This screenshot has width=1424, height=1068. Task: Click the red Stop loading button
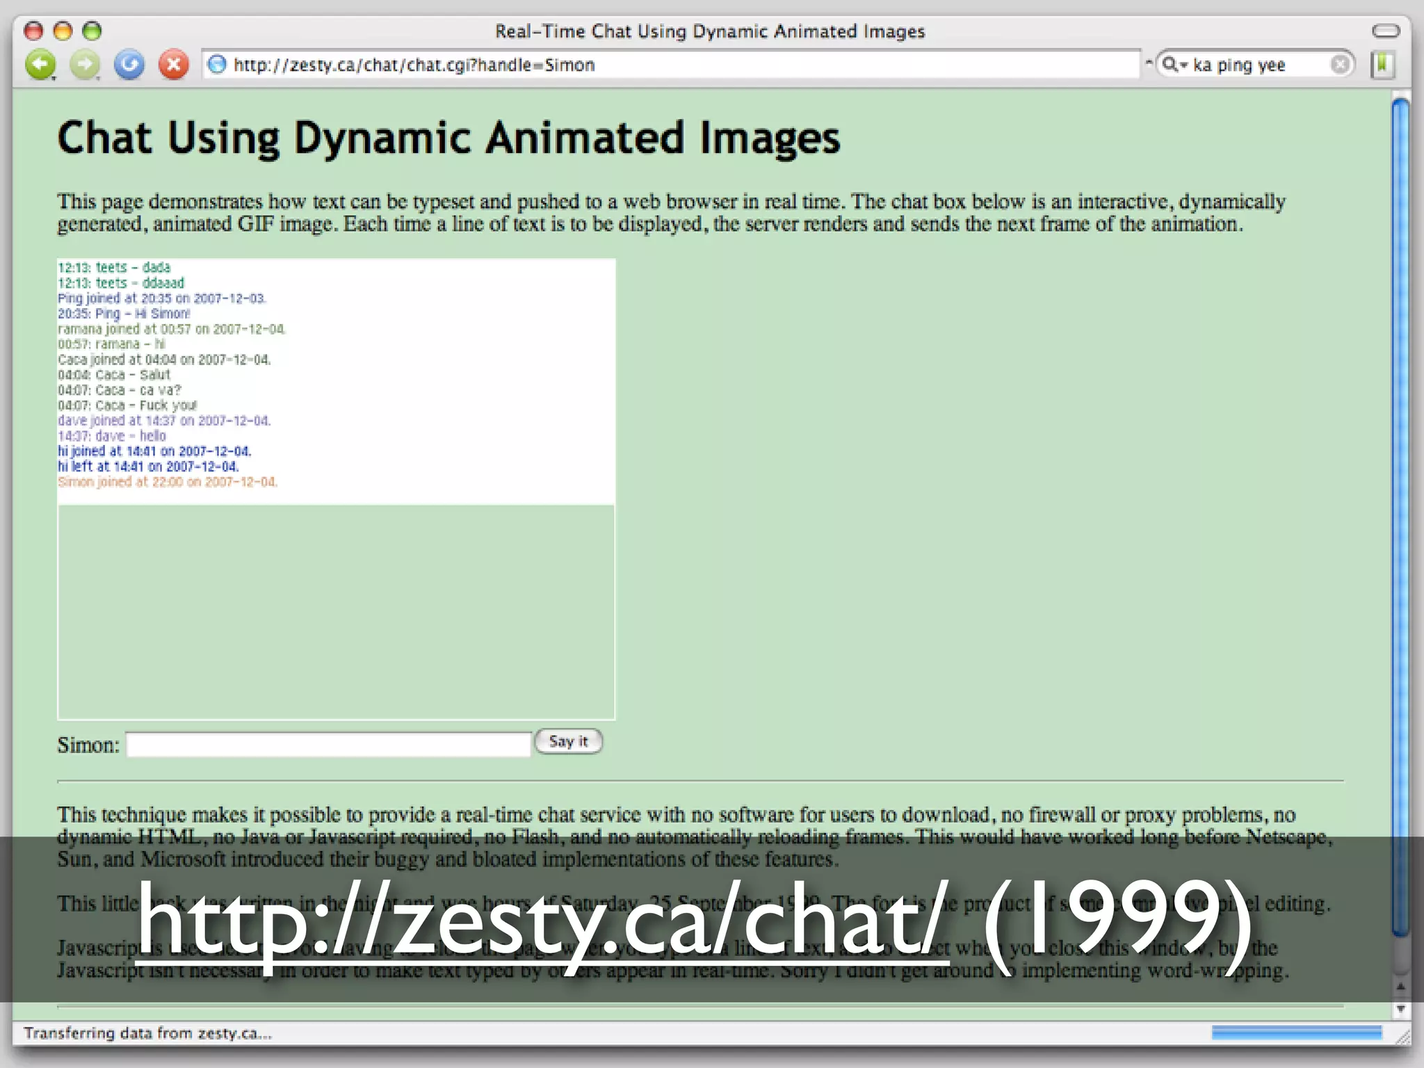[173, 65]
